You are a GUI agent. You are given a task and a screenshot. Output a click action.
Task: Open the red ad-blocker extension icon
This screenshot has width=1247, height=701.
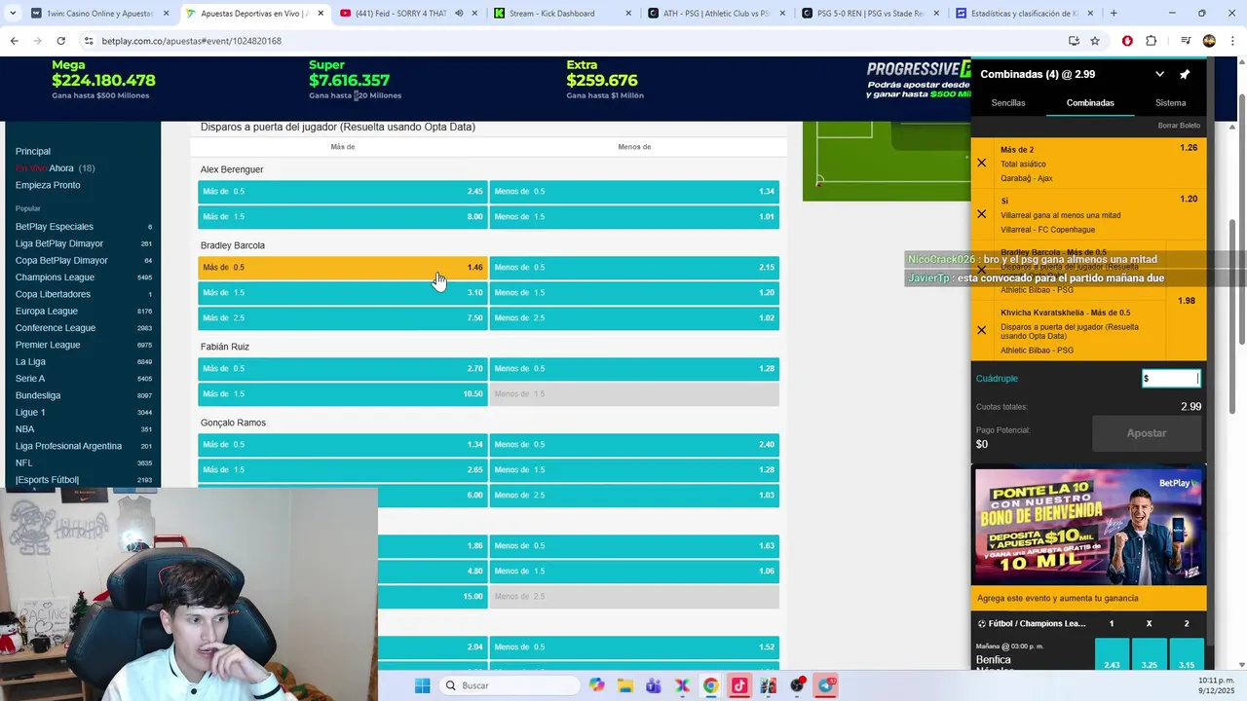[1127, 41]
